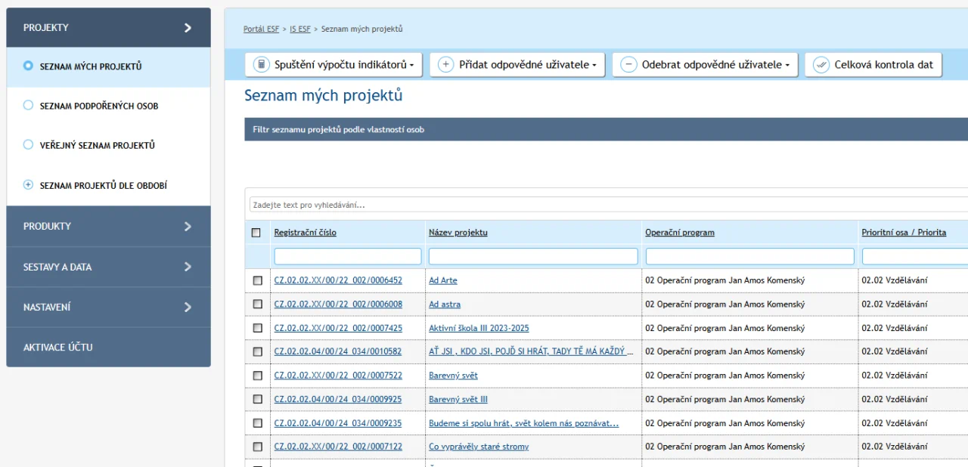The height and width of the screenshot is (467, 968).
Task: Click the calculator icon for Spuštění výpočtu indikátorů
Action: 261,65
